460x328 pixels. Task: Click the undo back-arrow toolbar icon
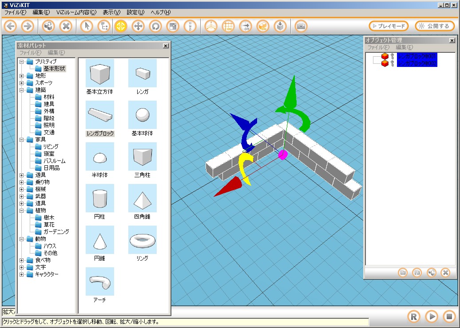(11, 26)
